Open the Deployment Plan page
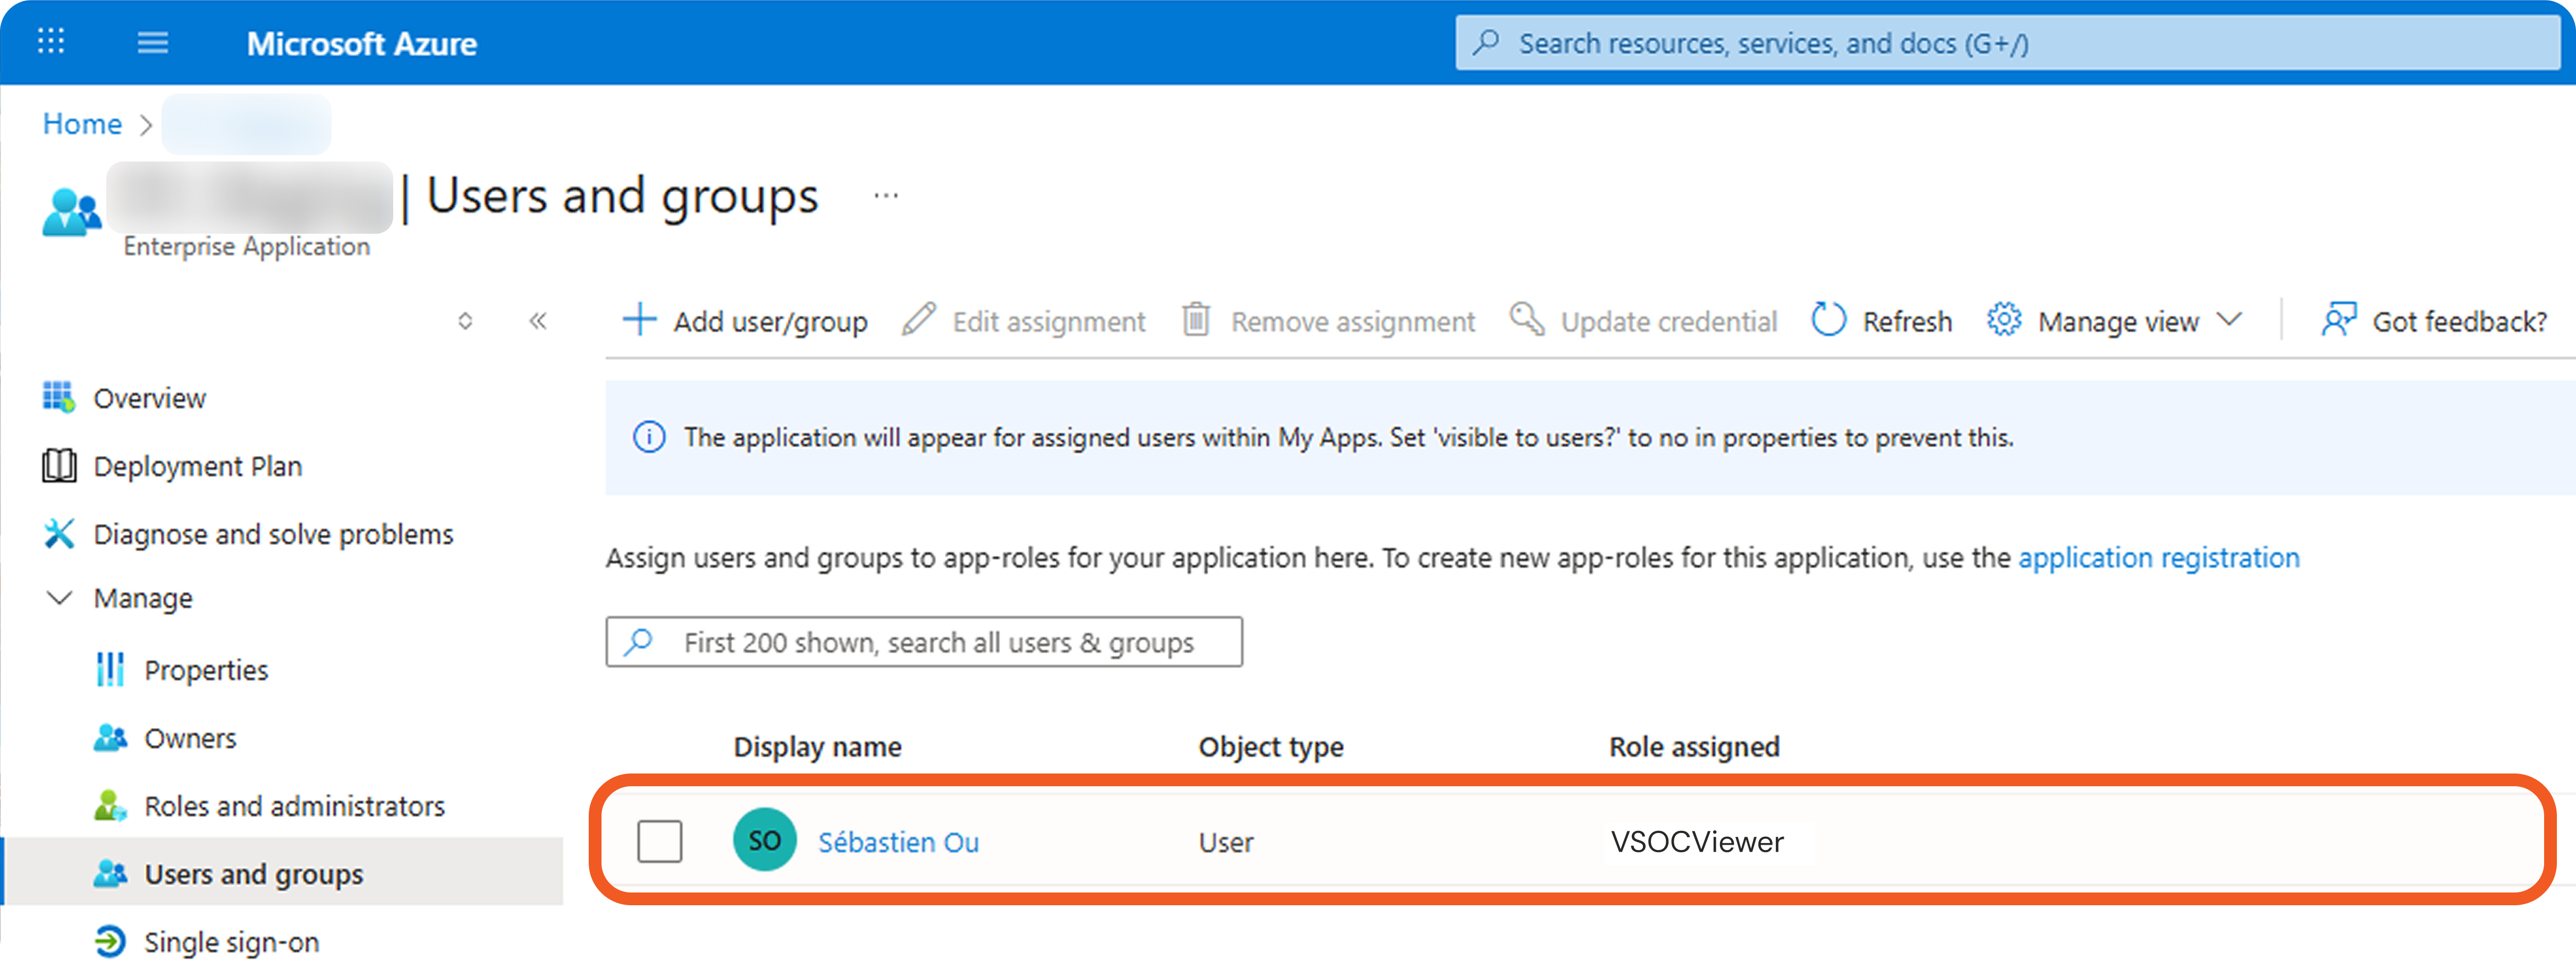The width and height of the screenshot is (2576, 969). (197, 466)
